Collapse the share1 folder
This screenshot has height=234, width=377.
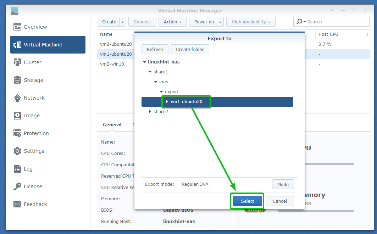150,72
